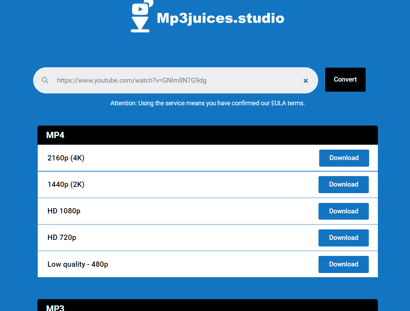Download the HD 720p MP4
Viewport: 410px width, 311px height.
tap(343, 238)
